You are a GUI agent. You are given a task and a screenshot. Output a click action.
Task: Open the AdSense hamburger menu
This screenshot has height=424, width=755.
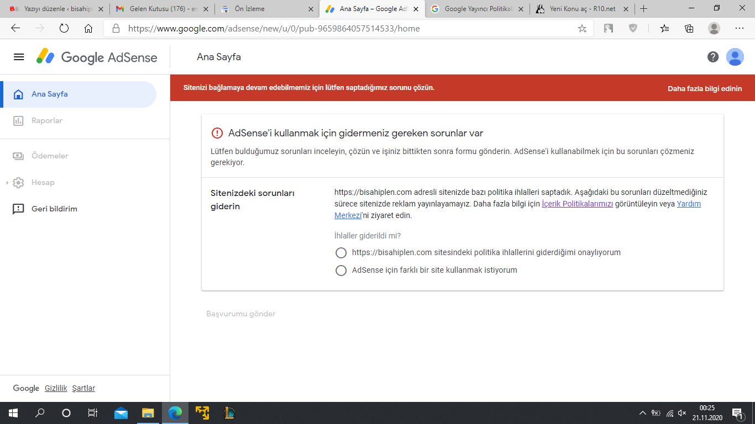pos(19,57)
